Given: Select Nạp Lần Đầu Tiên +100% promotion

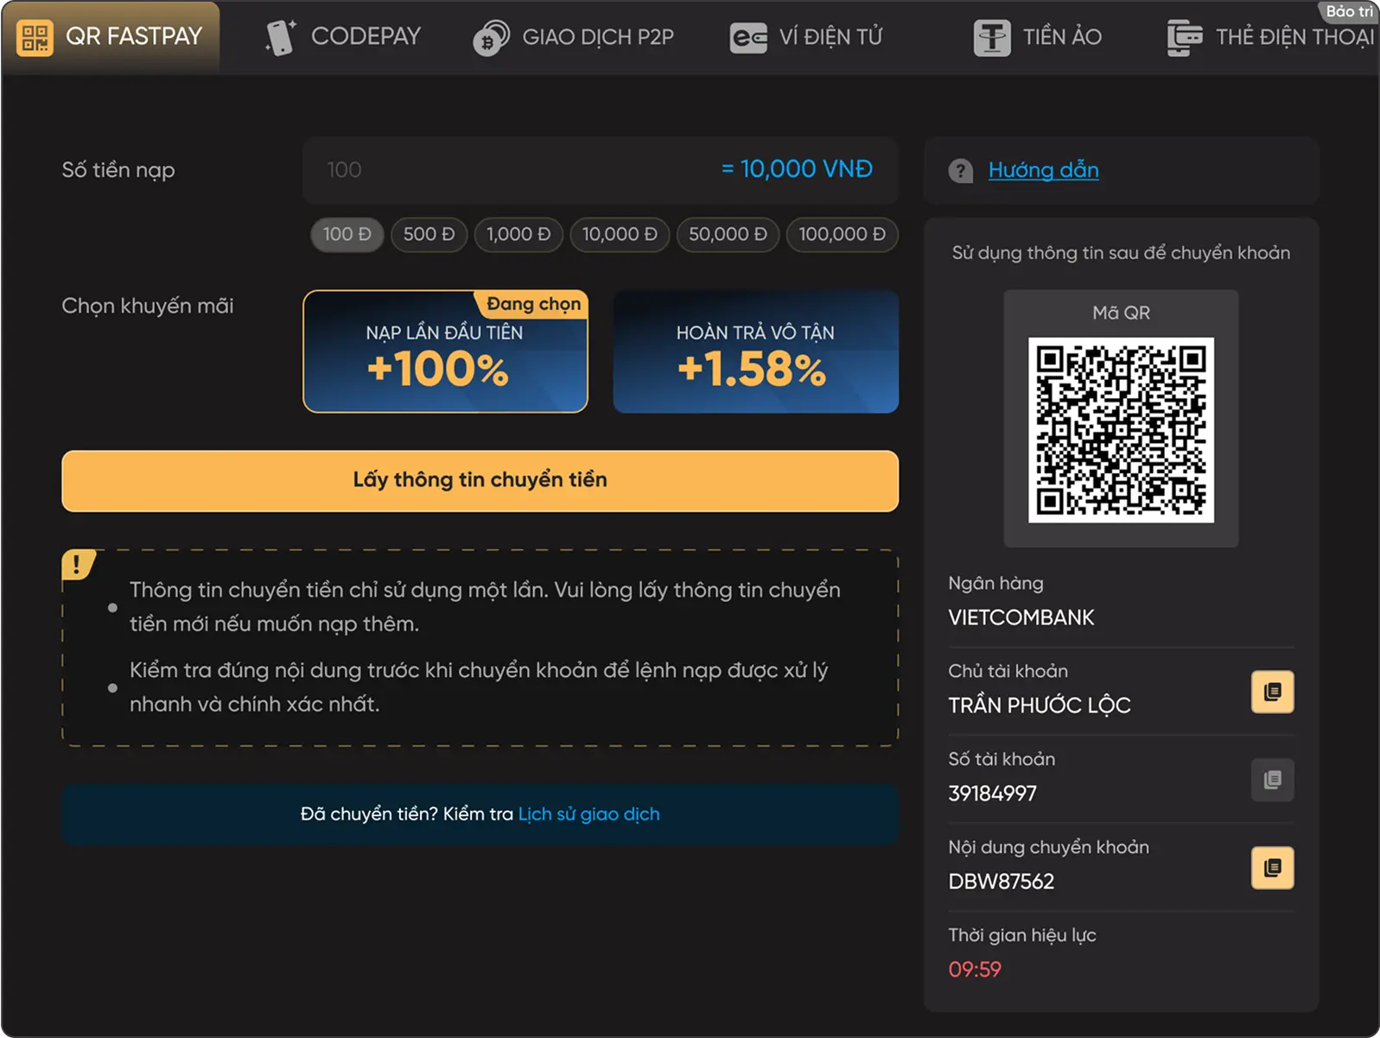Looking at the screenshot, I should (x=445, y=351).
